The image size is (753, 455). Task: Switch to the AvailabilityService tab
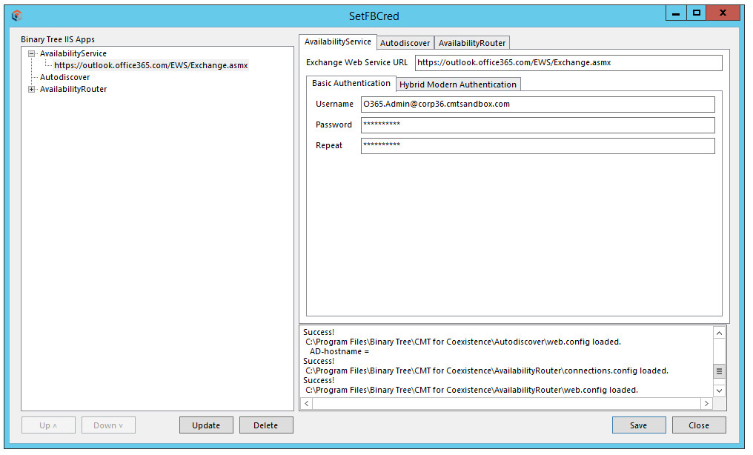(x=338, y=41)
